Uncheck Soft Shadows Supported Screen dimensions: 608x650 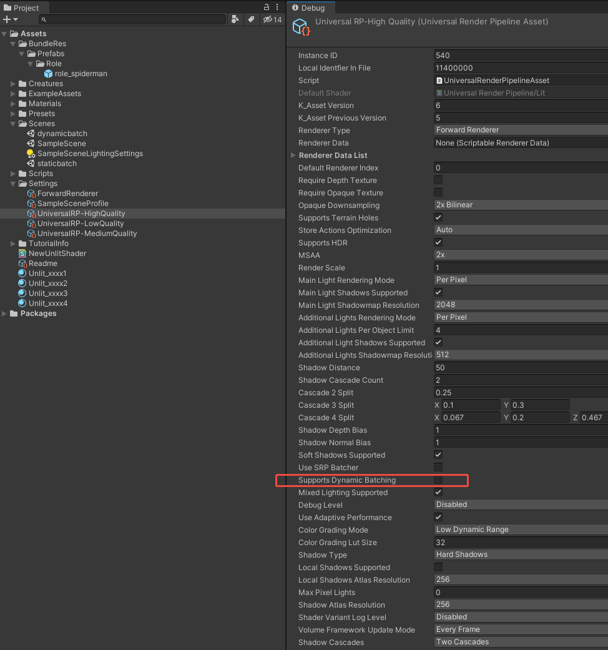coord(438,455)
